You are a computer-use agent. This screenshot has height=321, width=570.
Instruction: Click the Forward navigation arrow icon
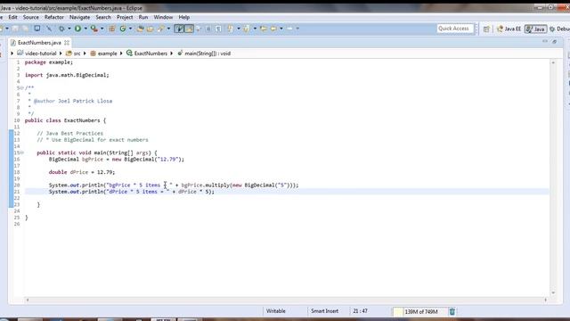point(290,29)
